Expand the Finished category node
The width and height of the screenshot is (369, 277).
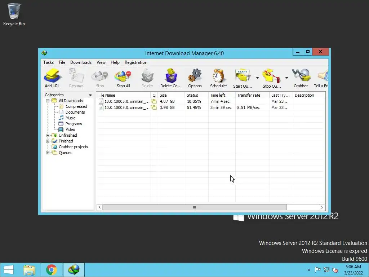[48, 141]
